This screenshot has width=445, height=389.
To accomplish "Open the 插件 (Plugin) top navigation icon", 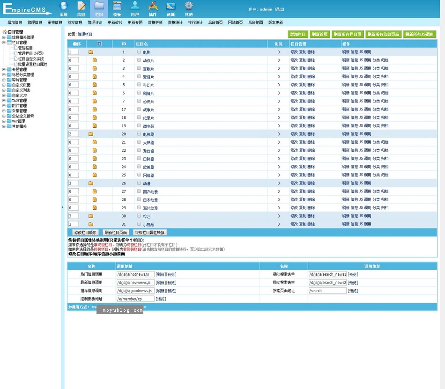I will [153, 9].
